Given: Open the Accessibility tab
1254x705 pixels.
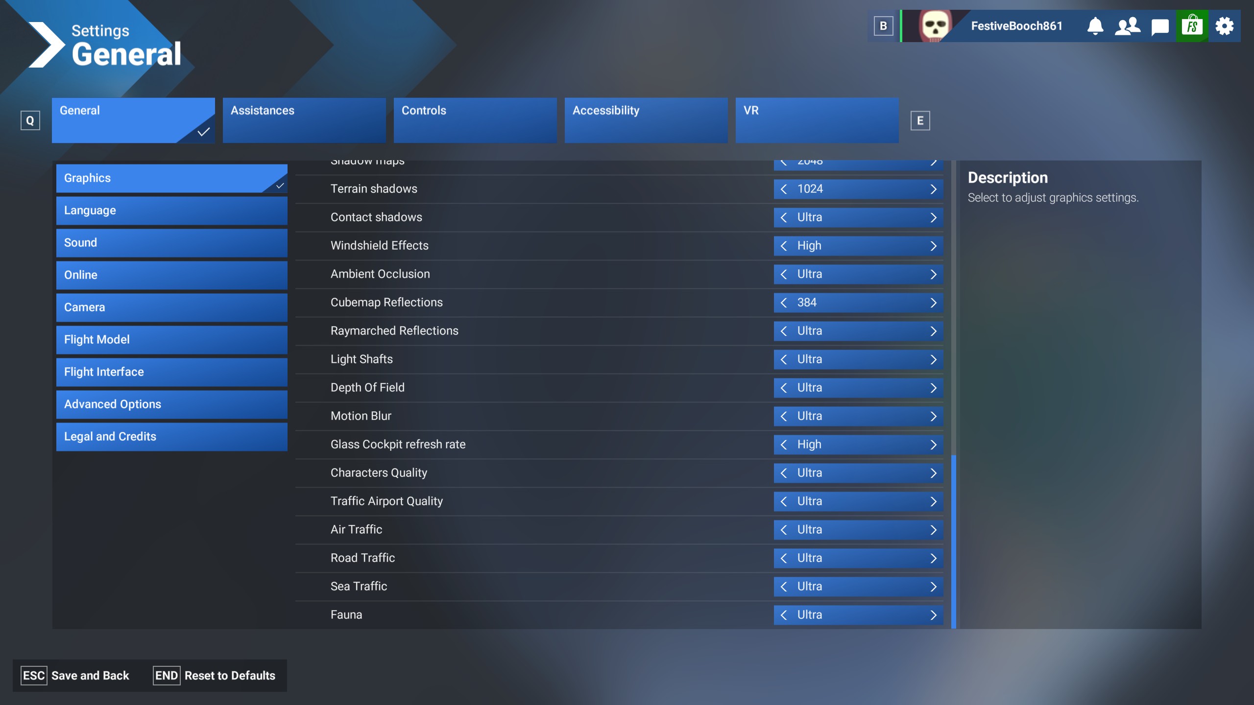Looking at the screenshot, I should [646, 120].
